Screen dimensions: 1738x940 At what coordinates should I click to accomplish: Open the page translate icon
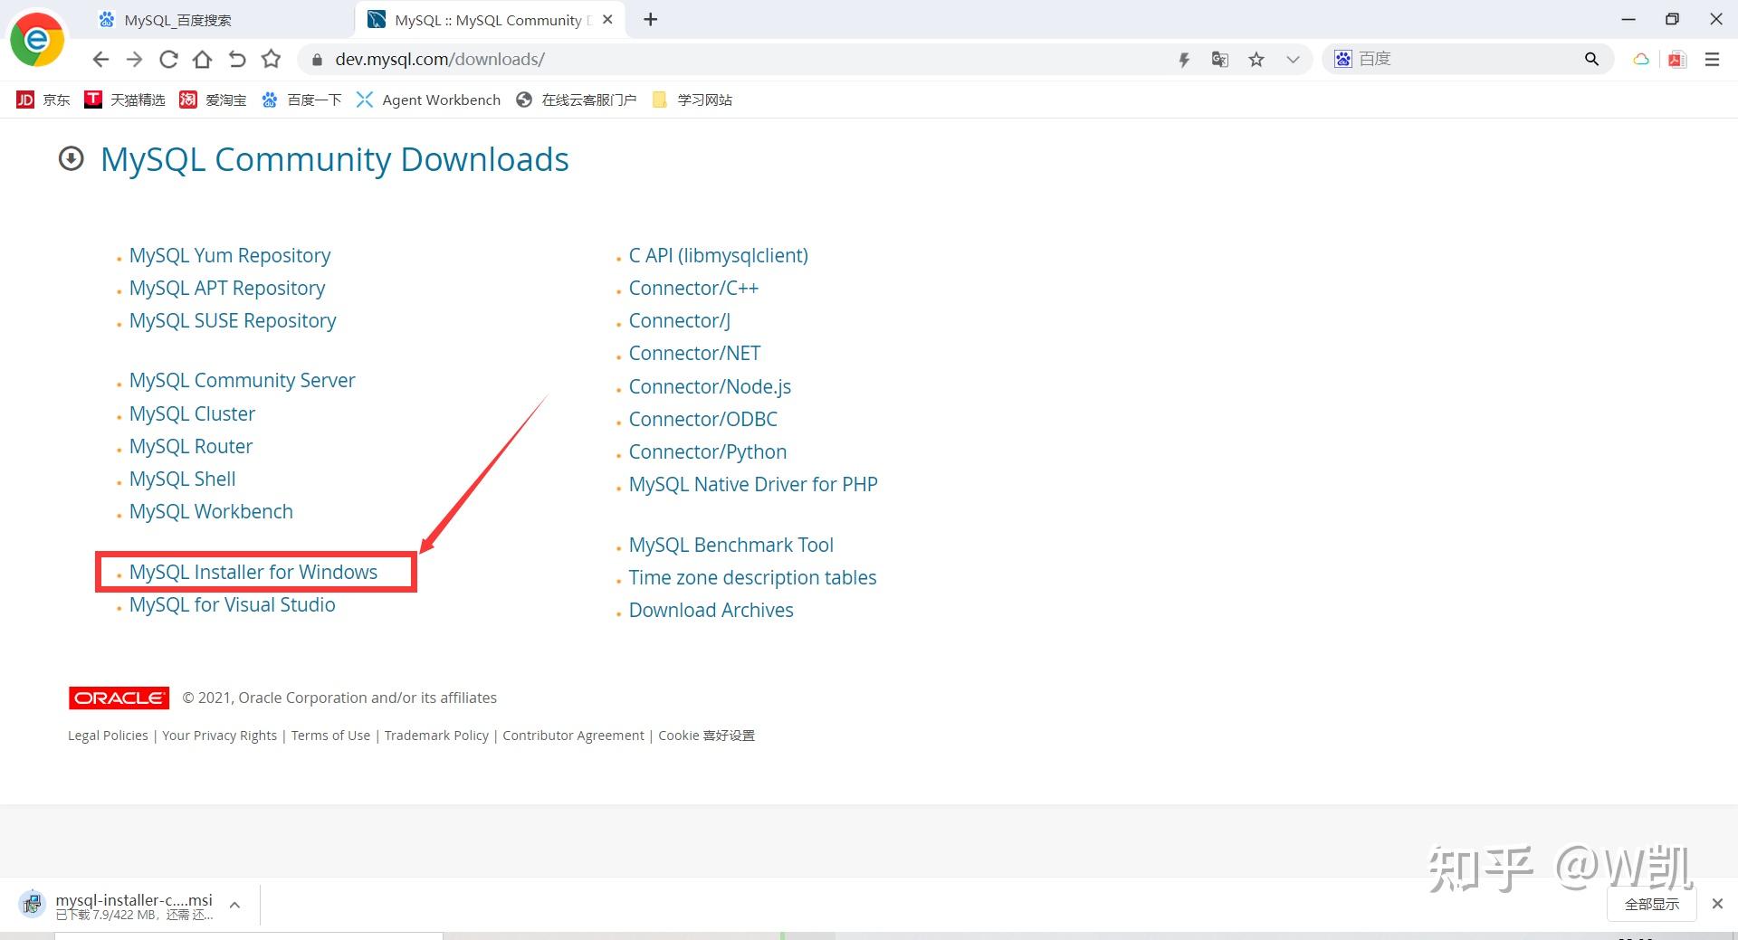pyautogui.click(x=1220, y=60)
